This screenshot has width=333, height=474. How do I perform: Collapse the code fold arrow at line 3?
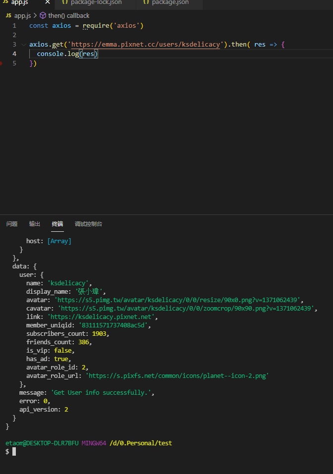click(x=23, y=45)
